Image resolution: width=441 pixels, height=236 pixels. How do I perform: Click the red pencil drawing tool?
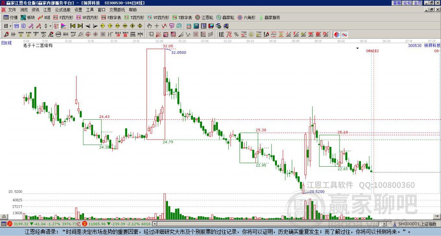point(6,34)
